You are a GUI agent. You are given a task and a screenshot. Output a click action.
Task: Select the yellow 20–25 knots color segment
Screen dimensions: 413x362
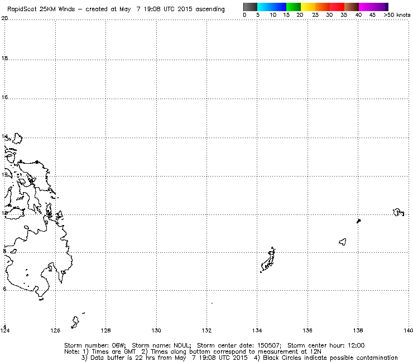pyautogui.click(x=308, y=7)
